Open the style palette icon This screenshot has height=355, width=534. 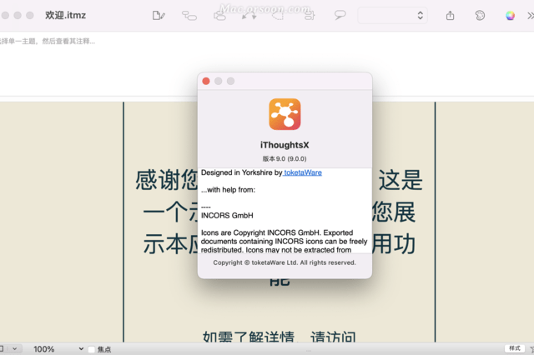click(x=480, y=16)
